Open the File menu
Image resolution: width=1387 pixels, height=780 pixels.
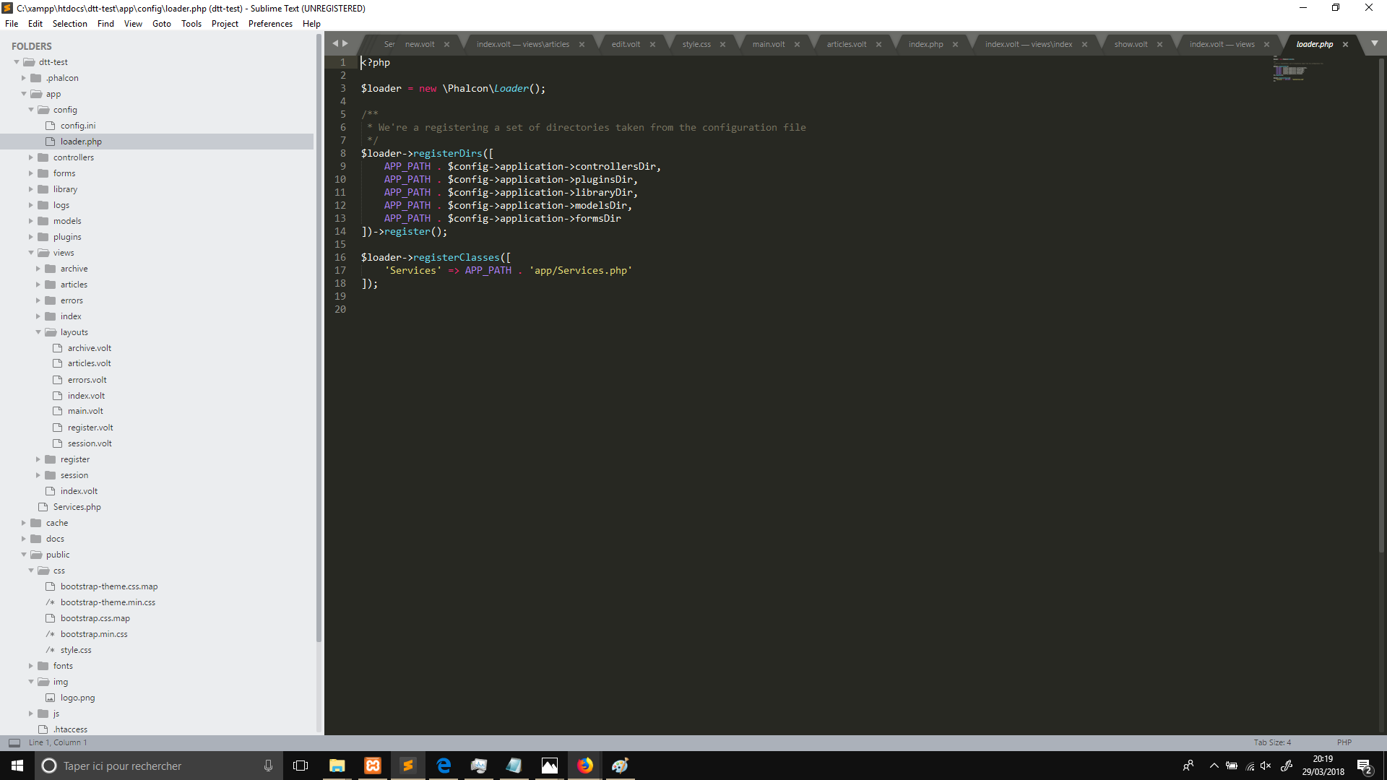[12, 24]
